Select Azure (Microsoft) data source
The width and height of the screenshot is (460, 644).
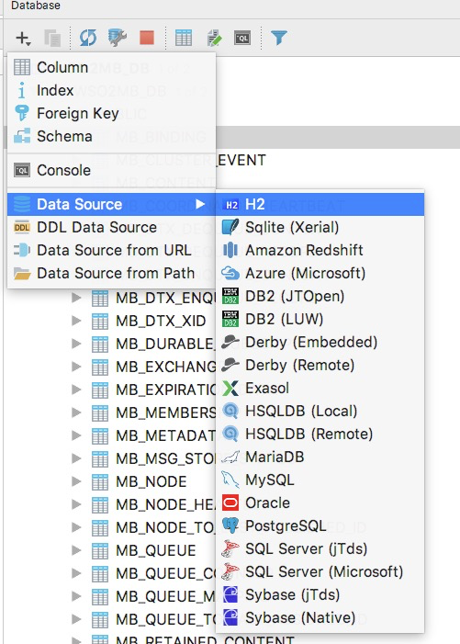[320, 273]
